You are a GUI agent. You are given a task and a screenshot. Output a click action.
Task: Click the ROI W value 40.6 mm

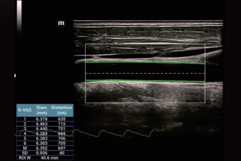coord(50,158)
